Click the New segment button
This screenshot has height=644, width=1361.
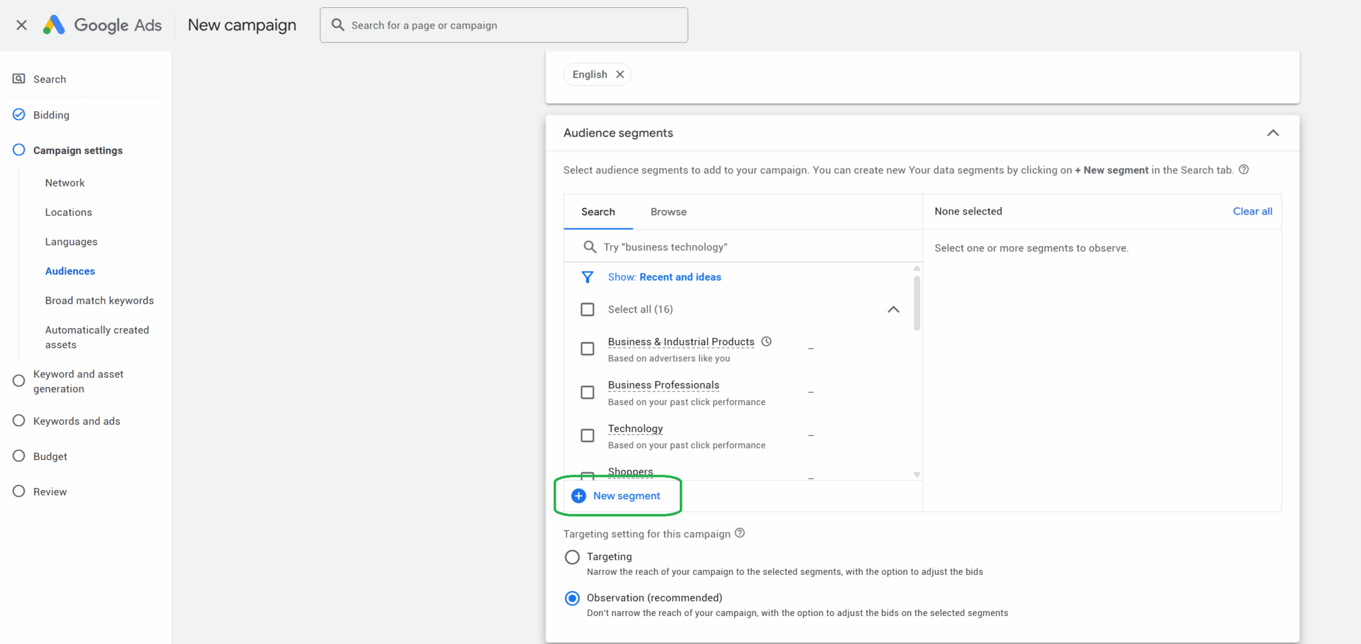click(616, 496)
